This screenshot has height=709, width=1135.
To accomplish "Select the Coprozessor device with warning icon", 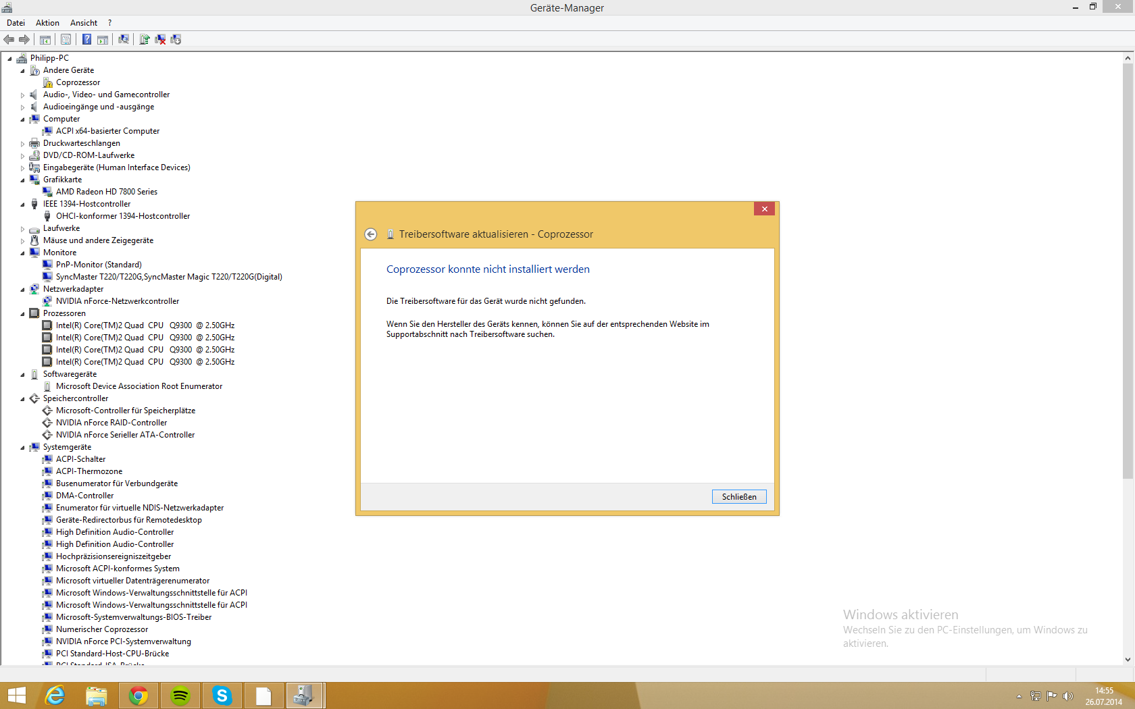I will point(78,82).
